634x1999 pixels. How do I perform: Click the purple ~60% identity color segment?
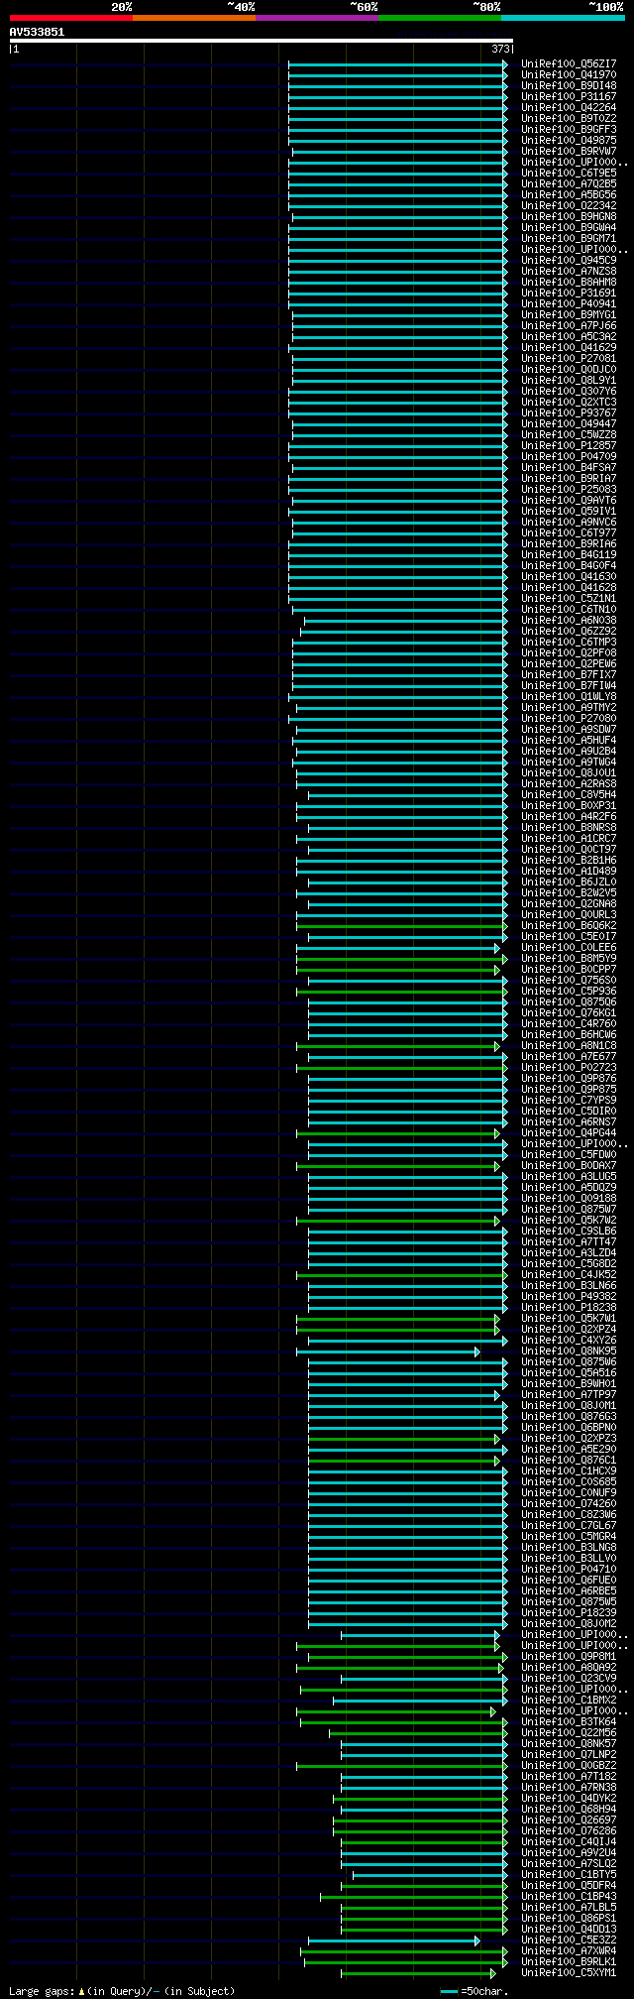(316, 18)
